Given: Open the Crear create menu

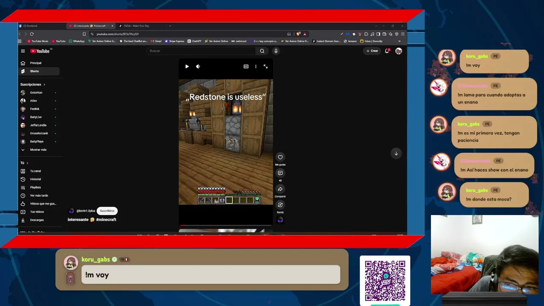Looking at the screenshot, I should coord(372,51).
